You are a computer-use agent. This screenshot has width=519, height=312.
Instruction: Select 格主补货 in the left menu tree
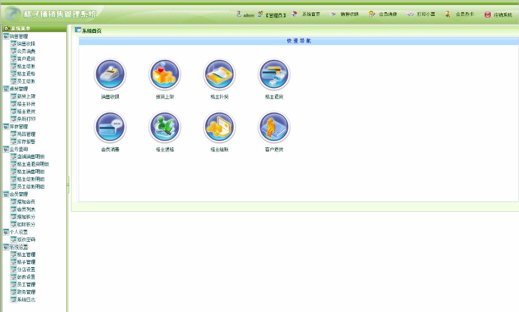coord(26,104)
